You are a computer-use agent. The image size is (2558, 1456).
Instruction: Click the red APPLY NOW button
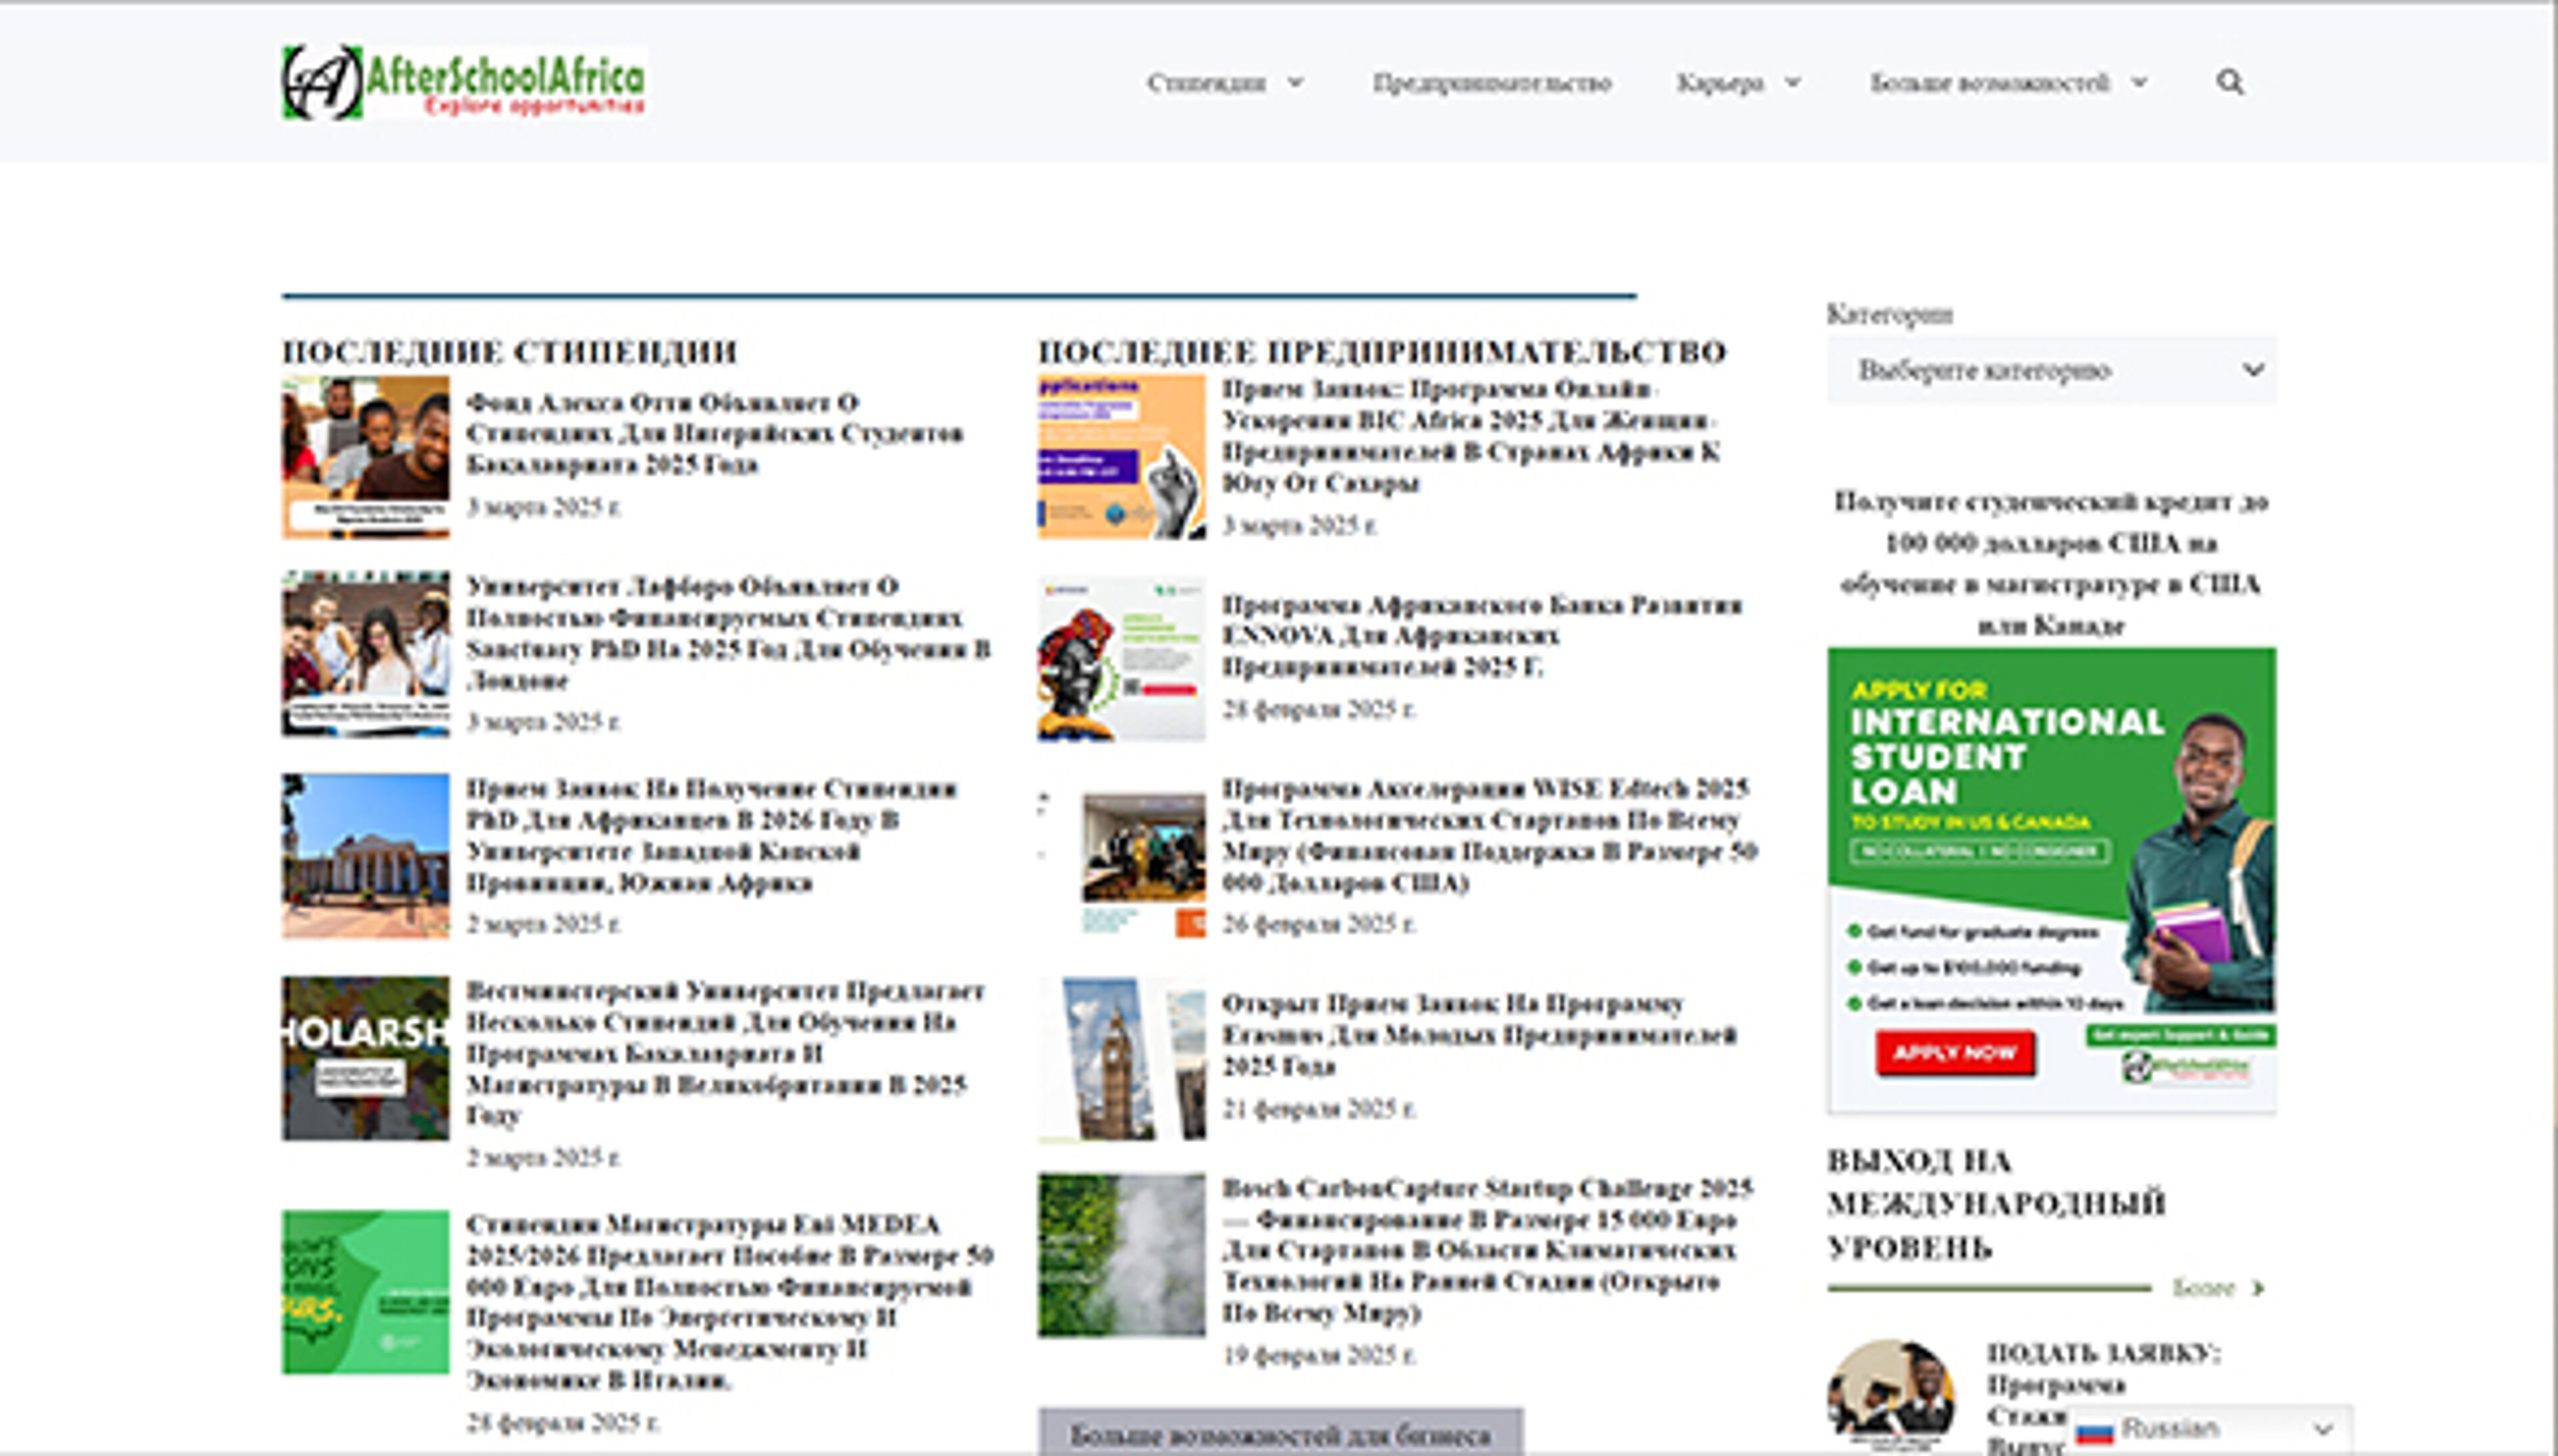[x=1954, y=1053]
